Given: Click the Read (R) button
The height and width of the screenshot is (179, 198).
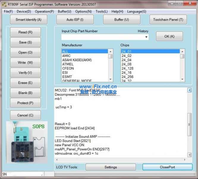Looking at the screenshot, I should click(x=25, y=32).
